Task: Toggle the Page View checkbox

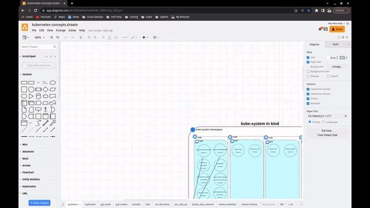Action: [308, 62]
